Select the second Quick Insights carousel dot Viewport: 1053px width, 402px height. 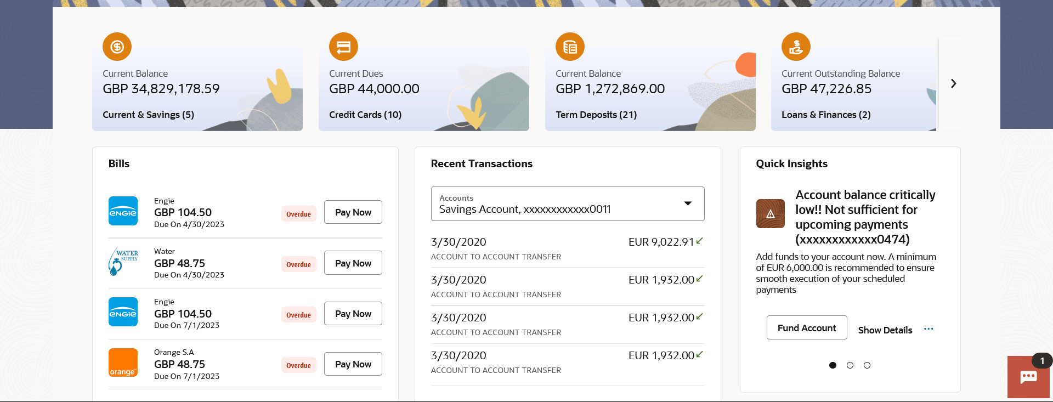click(850, 365)
